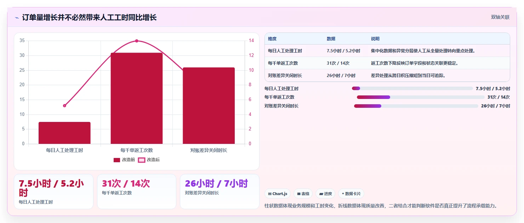
Task: Click the icon inside the 数据卡片 chip
Action: tap(343, 194)
